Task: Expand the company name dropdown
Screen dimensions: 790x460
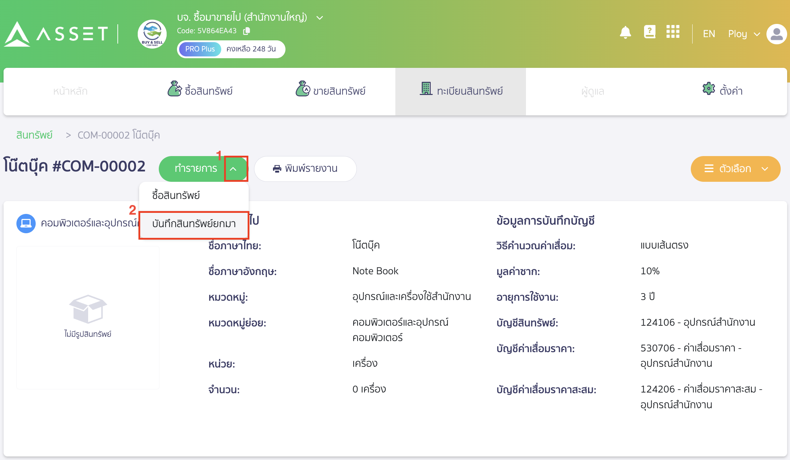Action: pos(319,17)
